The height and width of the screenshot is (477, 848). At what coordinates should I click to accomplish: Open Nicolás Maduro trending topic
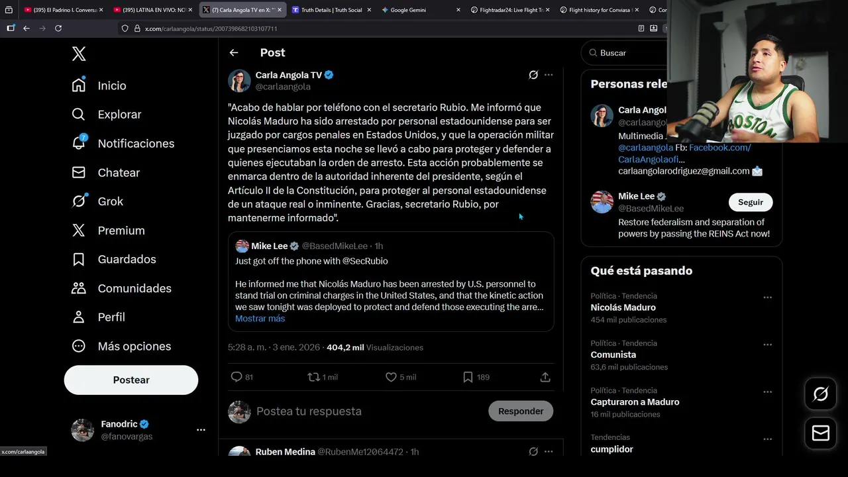(x=623, y=307)
